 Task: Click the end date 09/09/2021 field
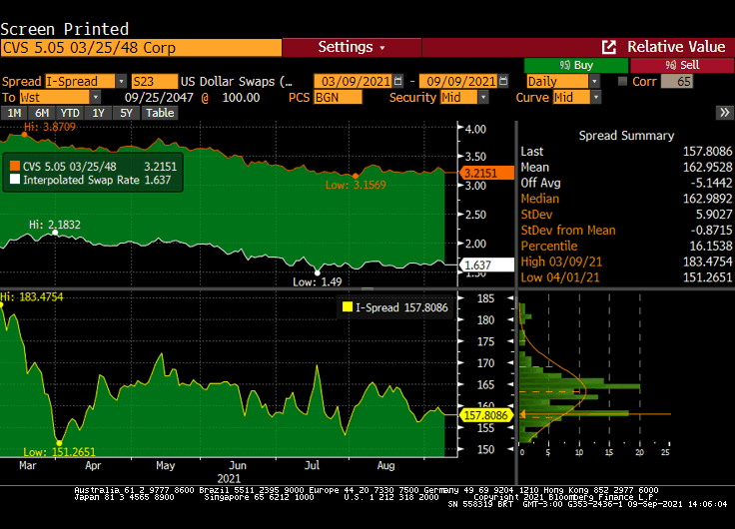457,82
